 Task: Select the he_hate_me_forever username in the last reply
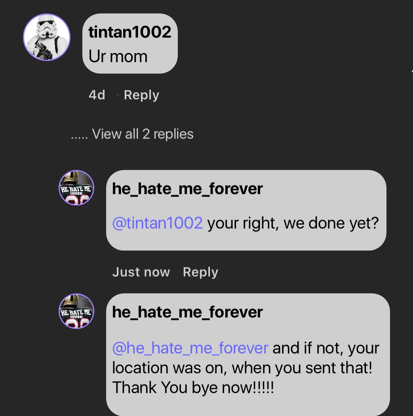coord(187,312)
